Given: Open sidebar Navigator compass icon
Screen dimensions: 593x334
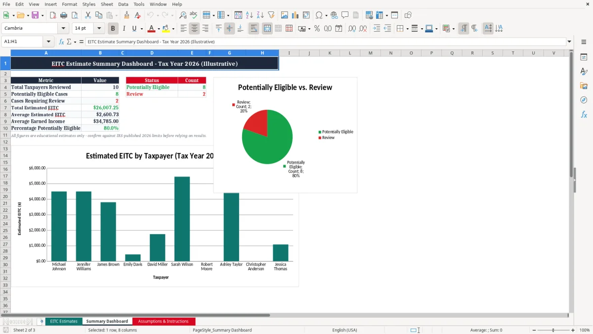Looking at the screenshot, I should click(x=584, y=100).
